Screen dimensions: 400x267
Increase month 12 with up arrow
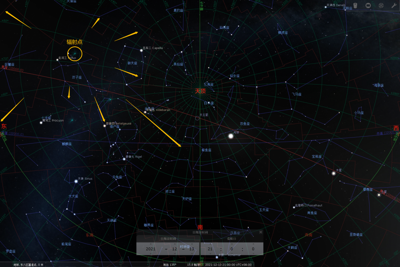point(174,244)
